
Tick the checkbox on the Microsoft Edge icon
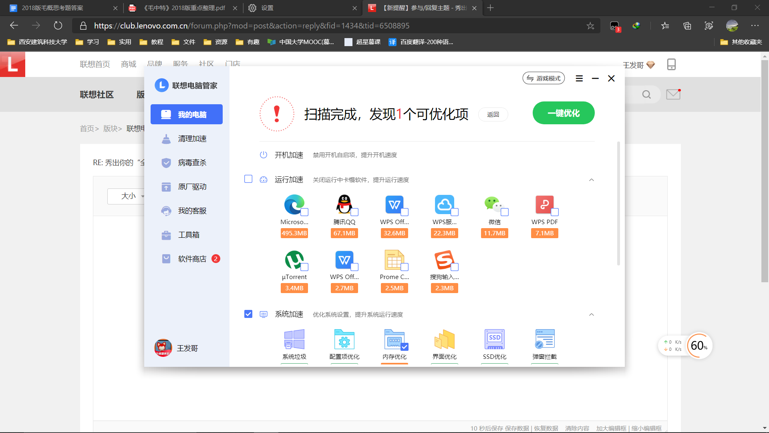(x=304, y=212)
